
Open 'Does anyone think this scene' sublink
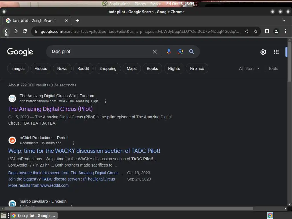(66, 173)
